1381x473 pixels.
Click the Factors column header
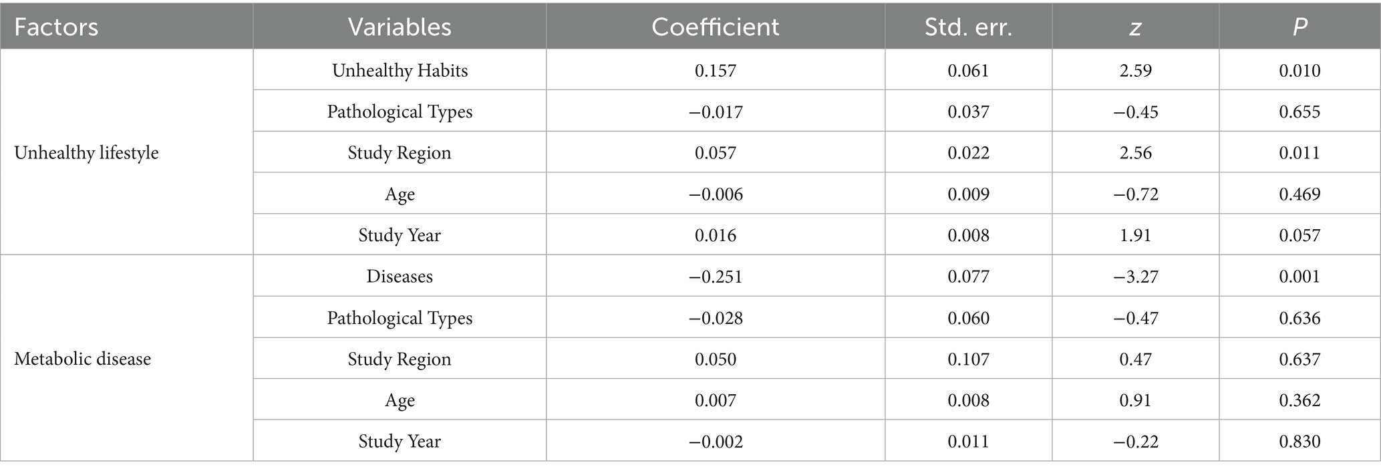click(56, 27)
